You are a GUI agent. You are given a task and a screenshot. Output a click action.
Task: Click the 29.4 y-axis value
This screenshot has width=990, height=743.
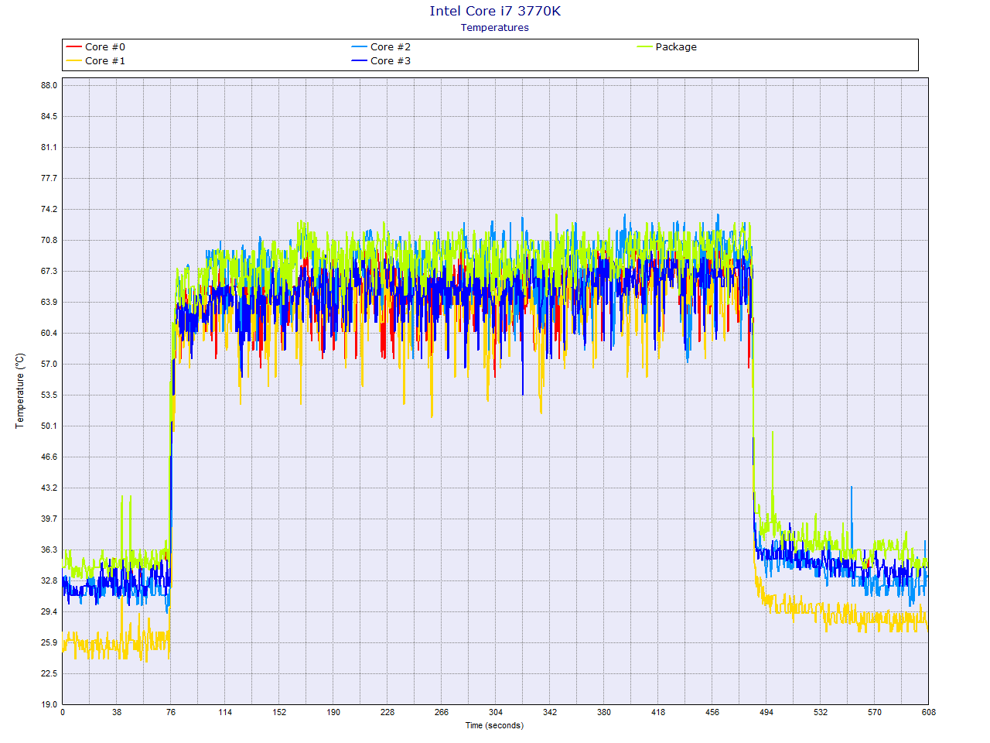click(x=49, y=611)
